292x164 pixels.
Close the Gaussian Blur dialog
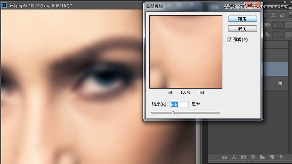253,4
